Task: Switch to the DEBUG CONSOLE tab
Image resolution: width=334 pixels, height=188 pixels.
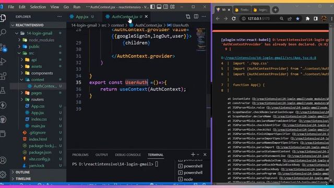Action: pos(128,155)
